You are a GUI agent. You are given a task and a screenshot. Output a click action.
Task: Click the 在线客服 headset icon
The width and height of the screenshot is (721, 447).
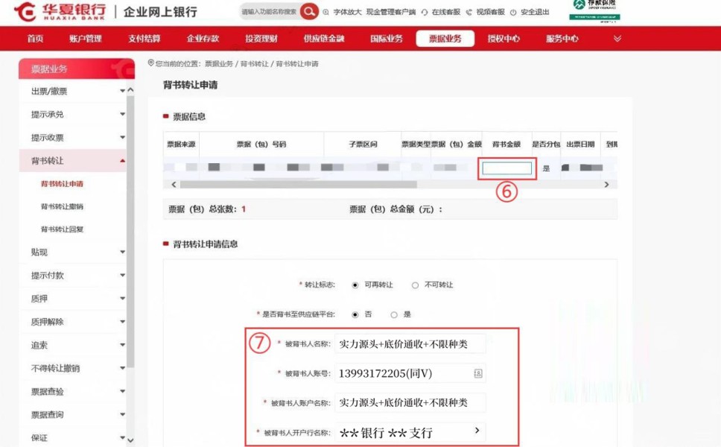click(x=425, y=12)
